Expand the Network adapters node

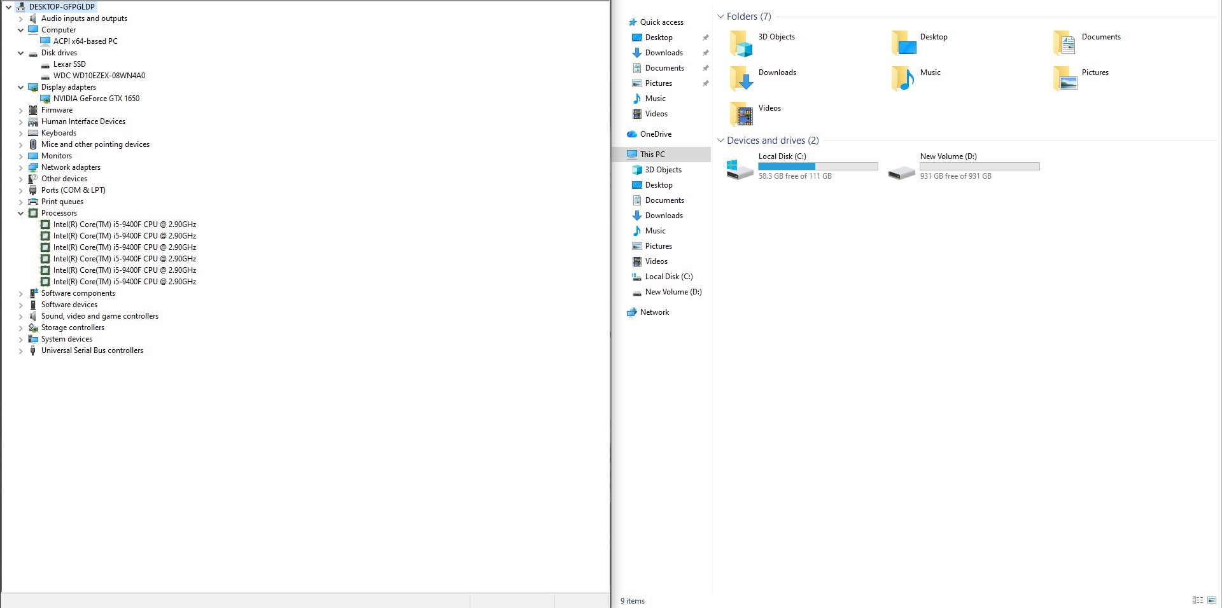click(x=21, y=168)
